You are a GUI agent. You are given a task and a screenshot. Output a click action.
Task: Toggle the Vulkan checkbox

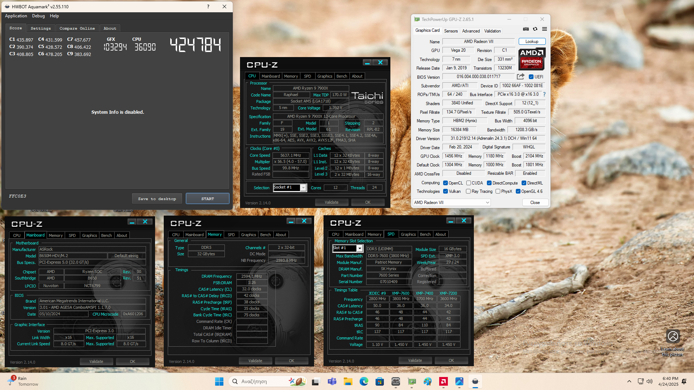445,191
